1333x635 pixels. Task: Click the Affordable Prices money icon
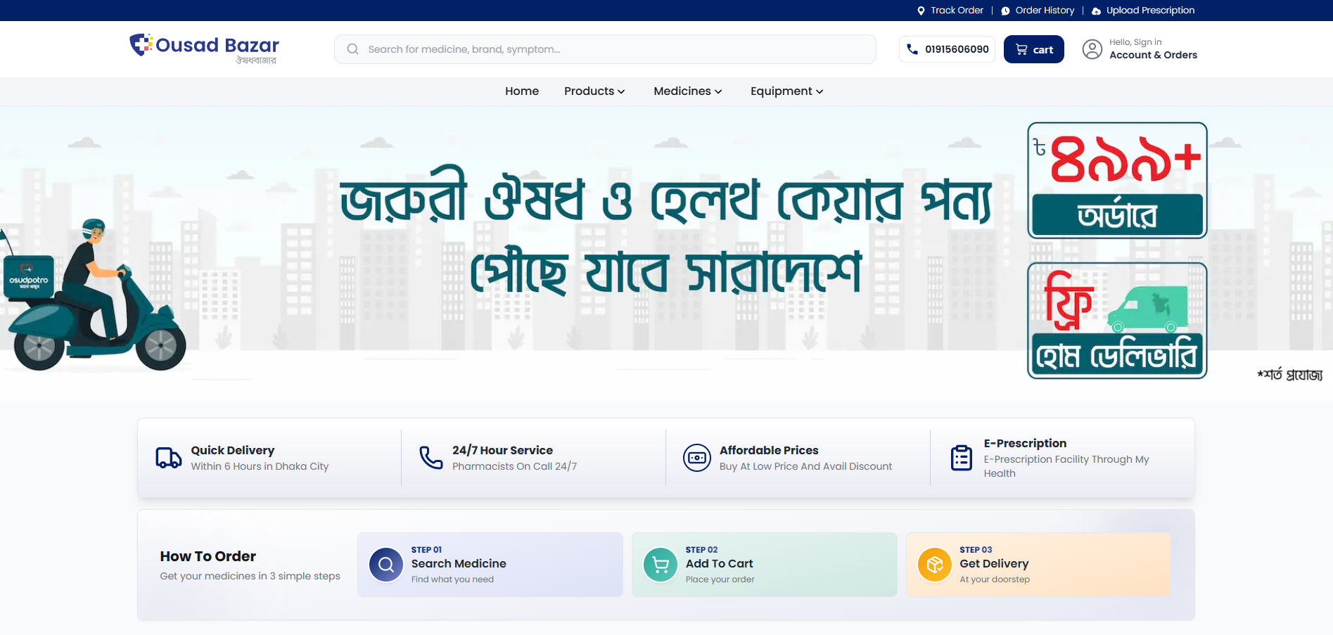tap(696, 458)
